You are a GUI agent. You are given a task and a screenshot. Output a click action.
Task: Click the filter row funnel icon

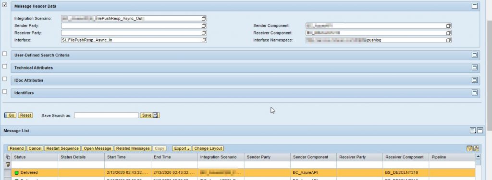point(8,164)
